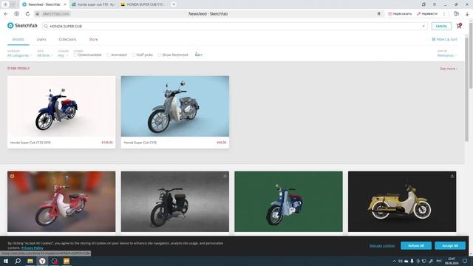
Task: Open the black scooter model thumbnail
Action: coord(175,202)
